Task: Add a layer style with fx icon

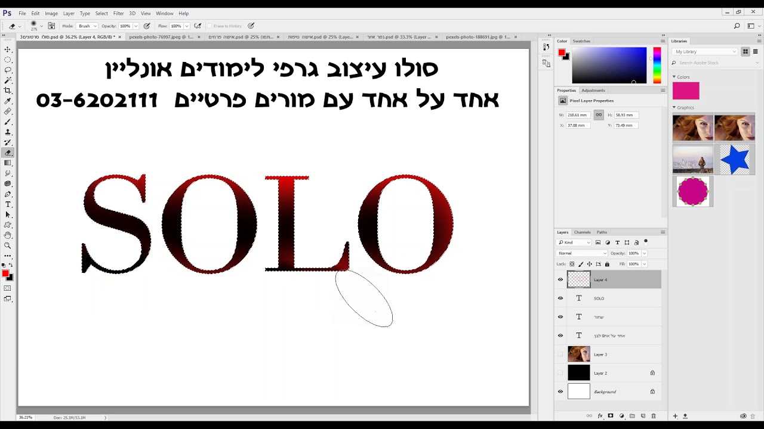Action: point(600,416)
